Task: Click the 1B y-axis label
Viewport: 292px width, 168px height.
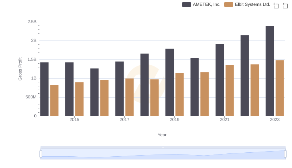Action: 34,78
